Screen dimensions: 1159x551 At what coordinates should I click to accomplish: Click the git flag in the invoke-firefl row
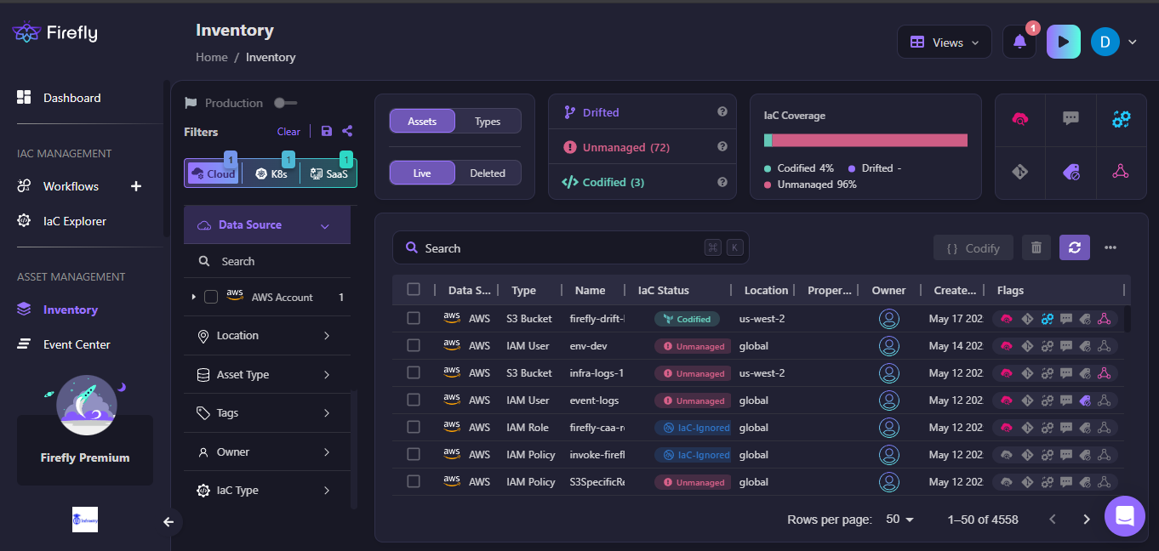(x=1027, y=455)
